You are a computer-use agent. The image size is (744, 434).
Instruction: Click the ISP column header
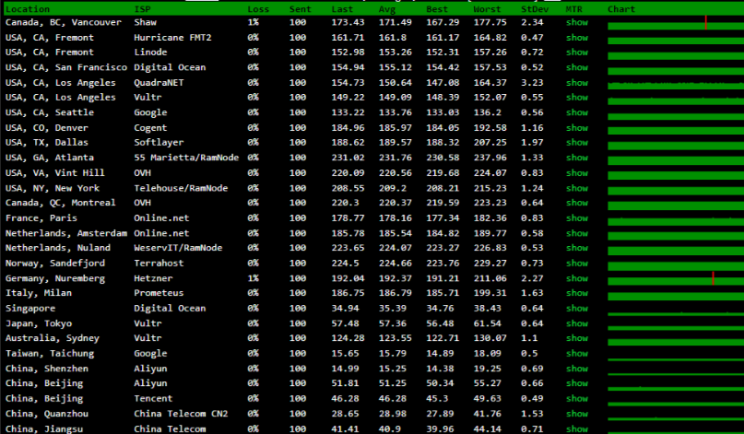click(x=142, y=9)
